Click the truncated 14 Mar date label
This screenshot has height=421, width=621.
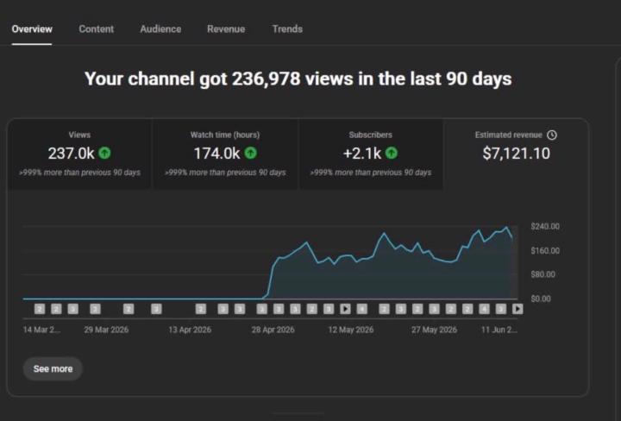41,330
